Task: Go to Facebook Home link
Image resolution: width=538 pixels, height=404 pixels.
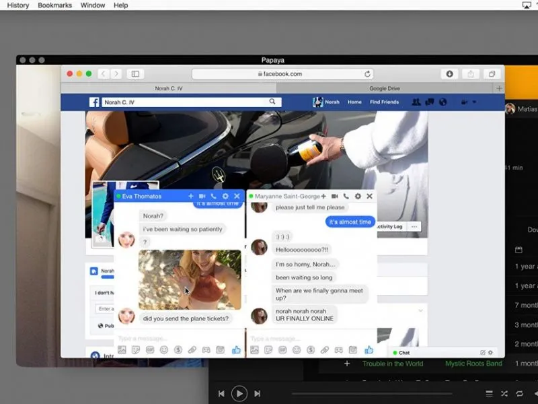Action: (x=354, y=102)
